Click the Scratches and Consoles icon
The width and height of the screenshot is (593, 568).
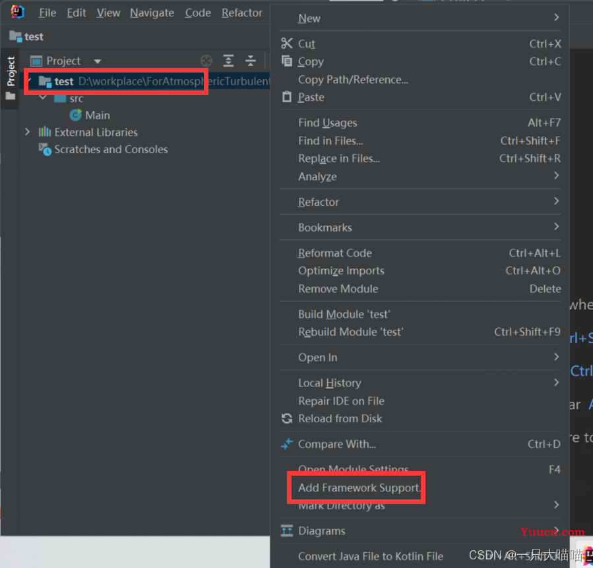pos(45,149)
